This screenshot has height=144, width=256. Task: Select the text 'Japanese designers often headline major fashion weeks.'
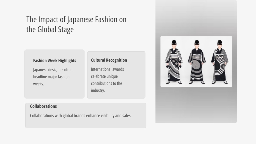point(53,76)
